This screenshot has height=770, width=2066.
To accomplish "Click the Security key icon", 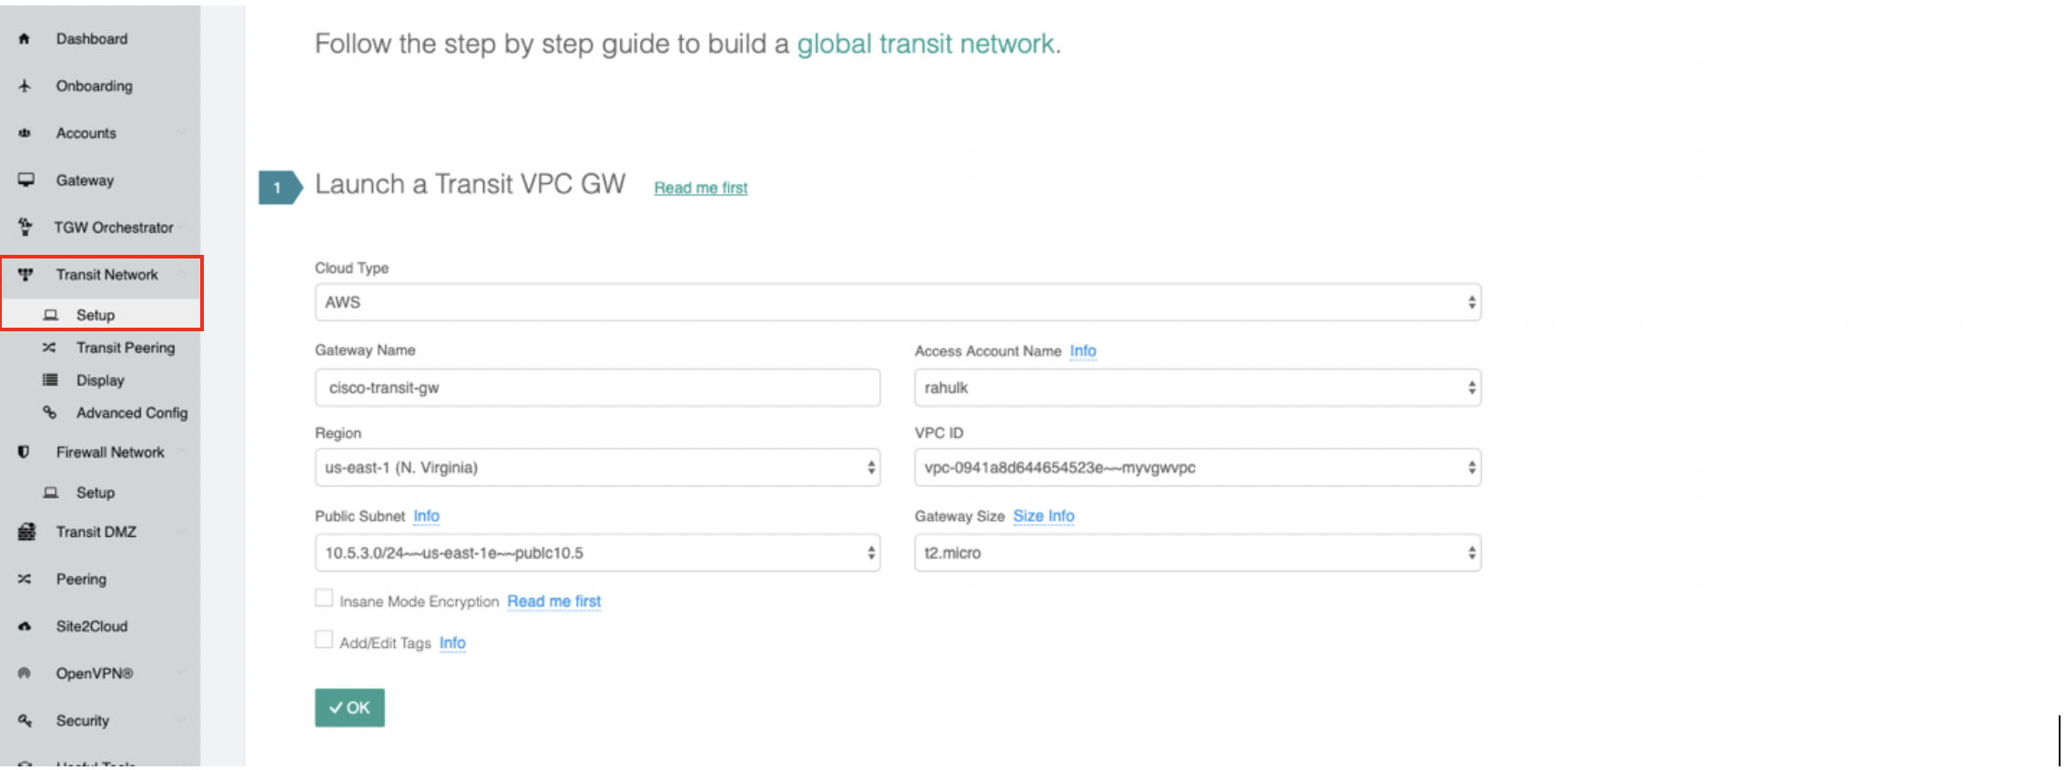I will [25, 720].
